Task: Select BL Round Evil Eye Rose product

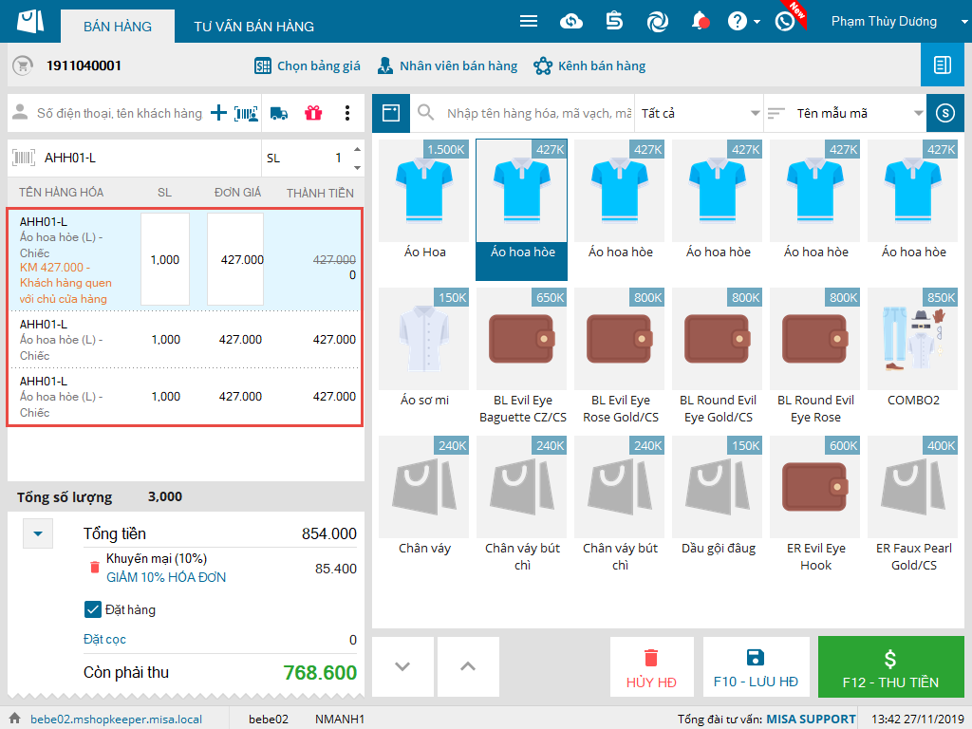Action: (x=815, y=358)
